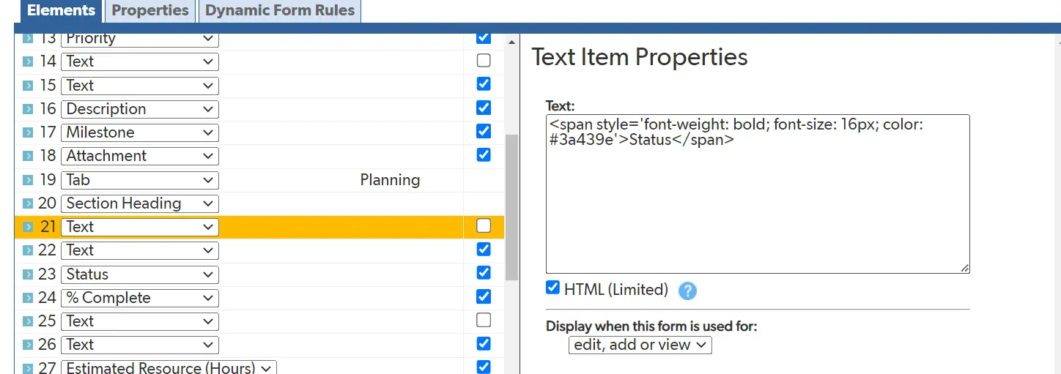Click the expand arrow icon for row 14
The height and width of the screenshot is (374, 1061).
(x=28, y=62)
